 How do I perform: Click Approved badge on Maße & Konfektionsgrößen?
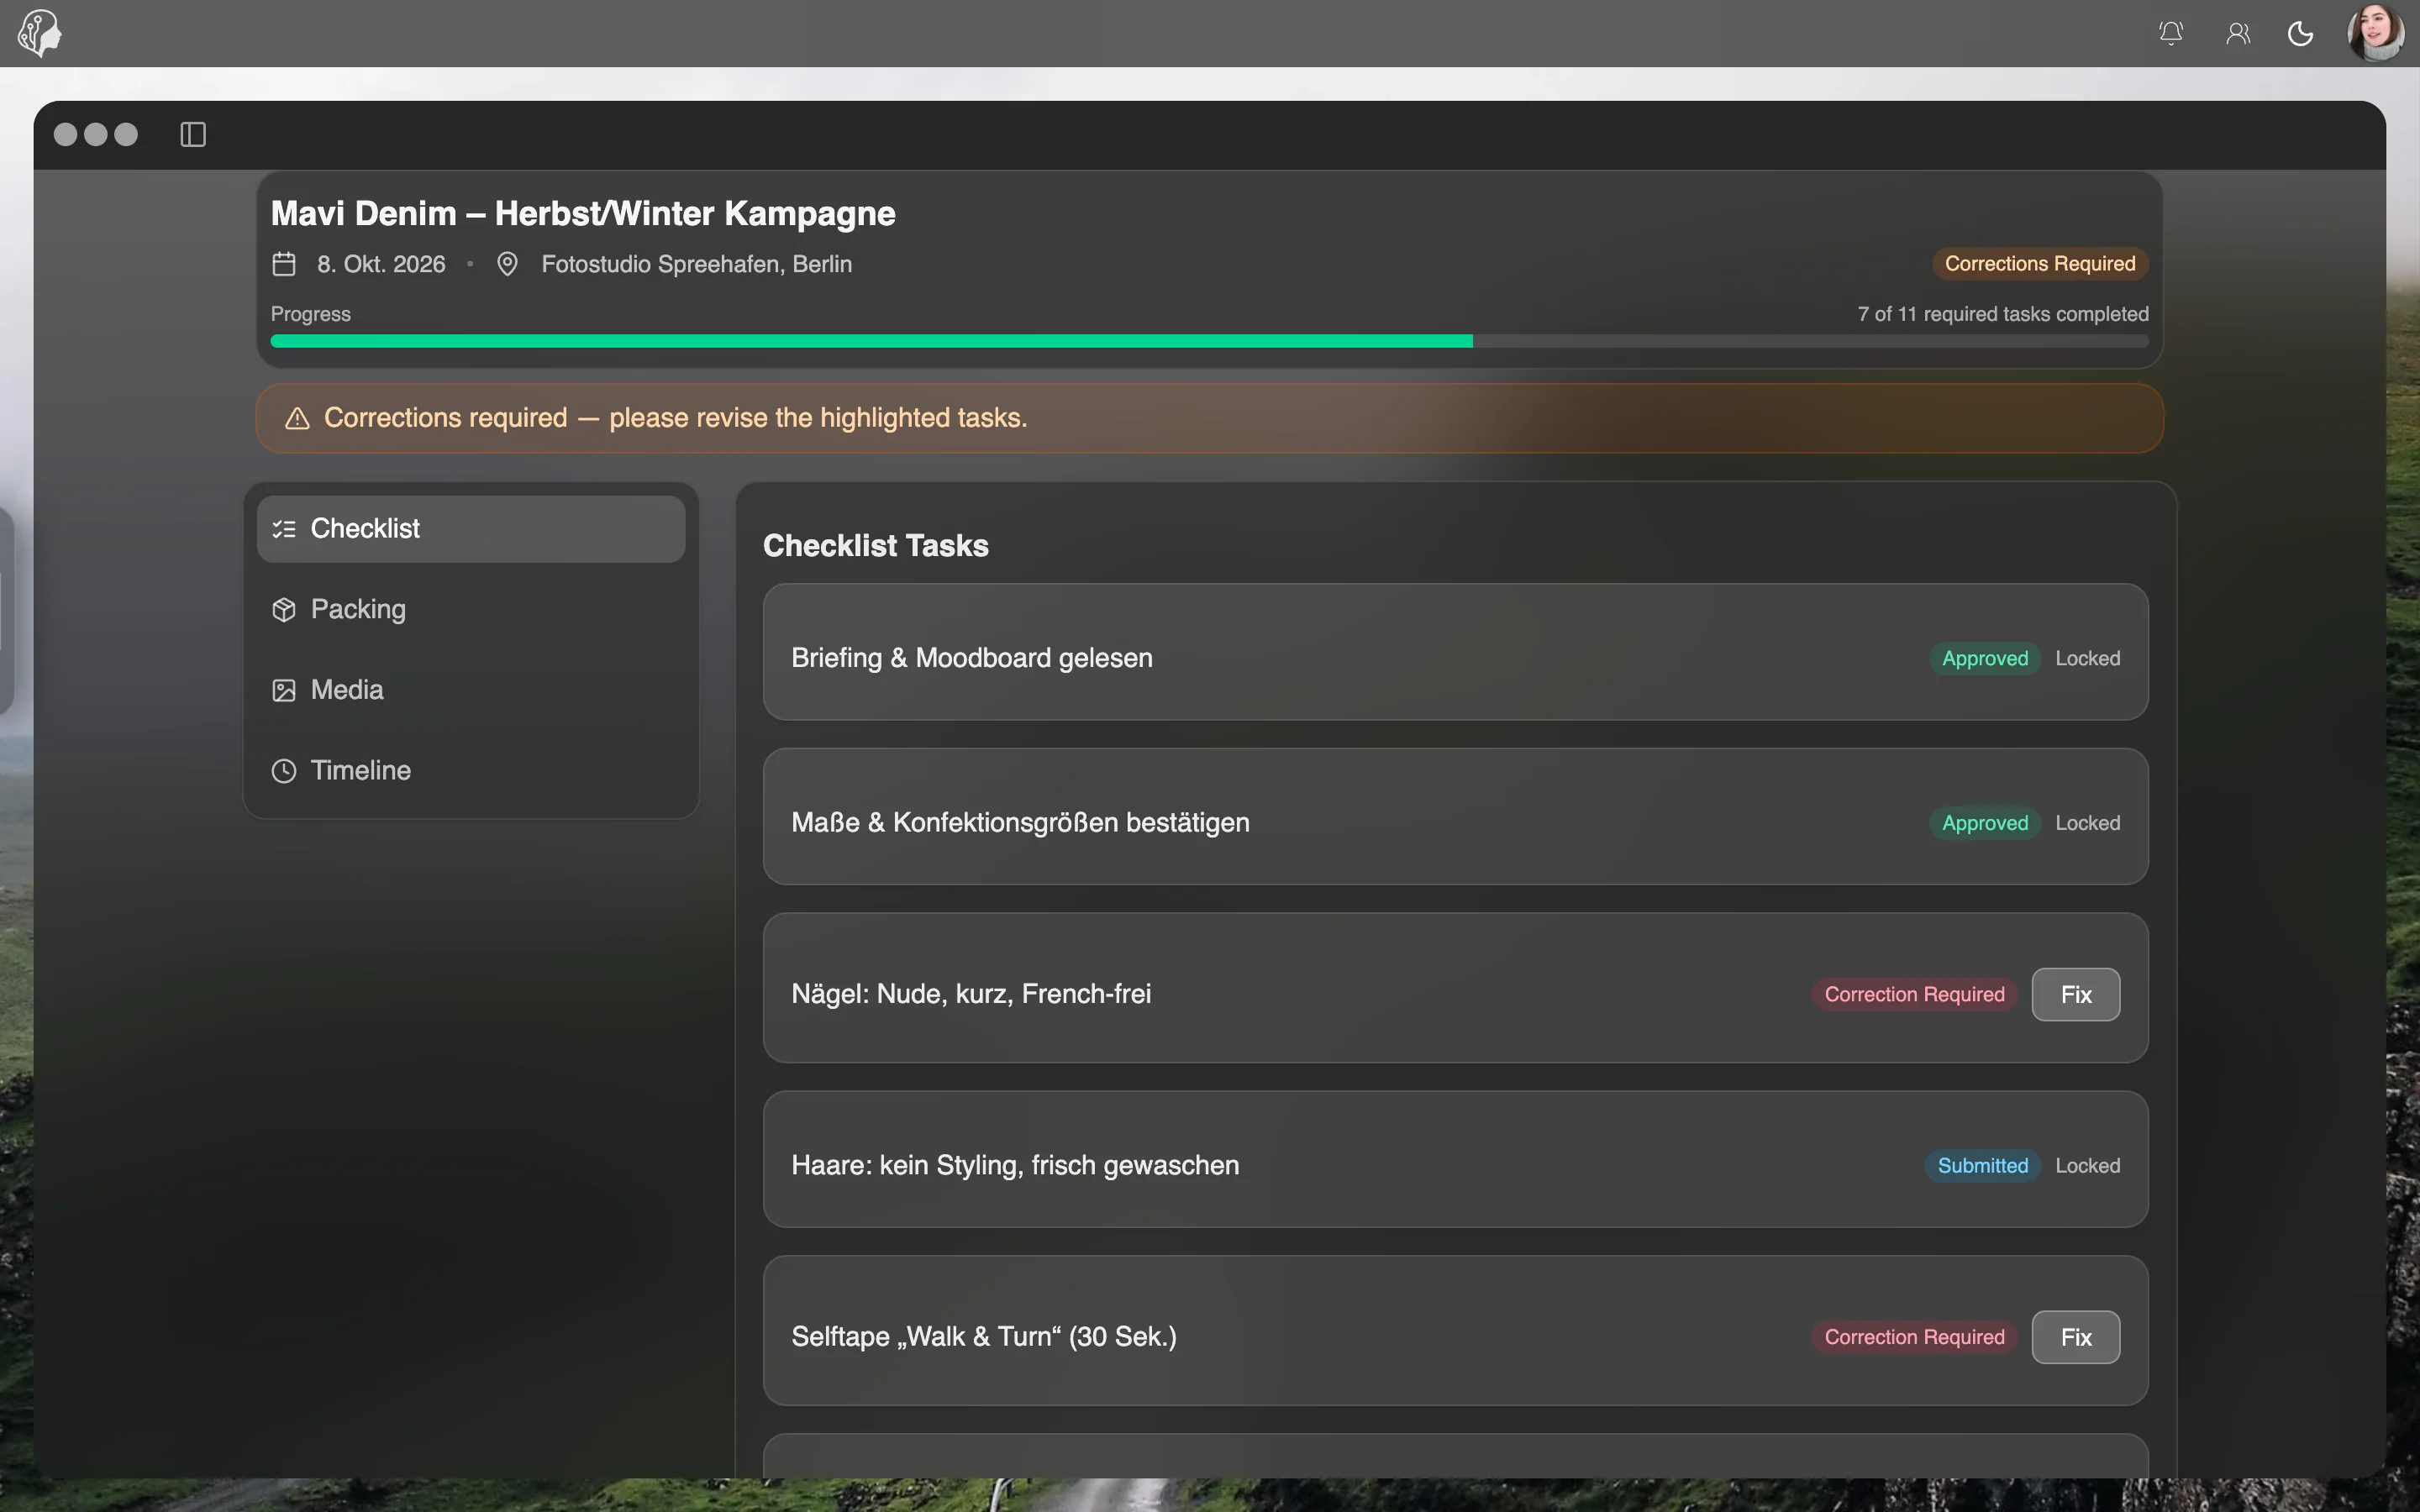(1985, 823)
